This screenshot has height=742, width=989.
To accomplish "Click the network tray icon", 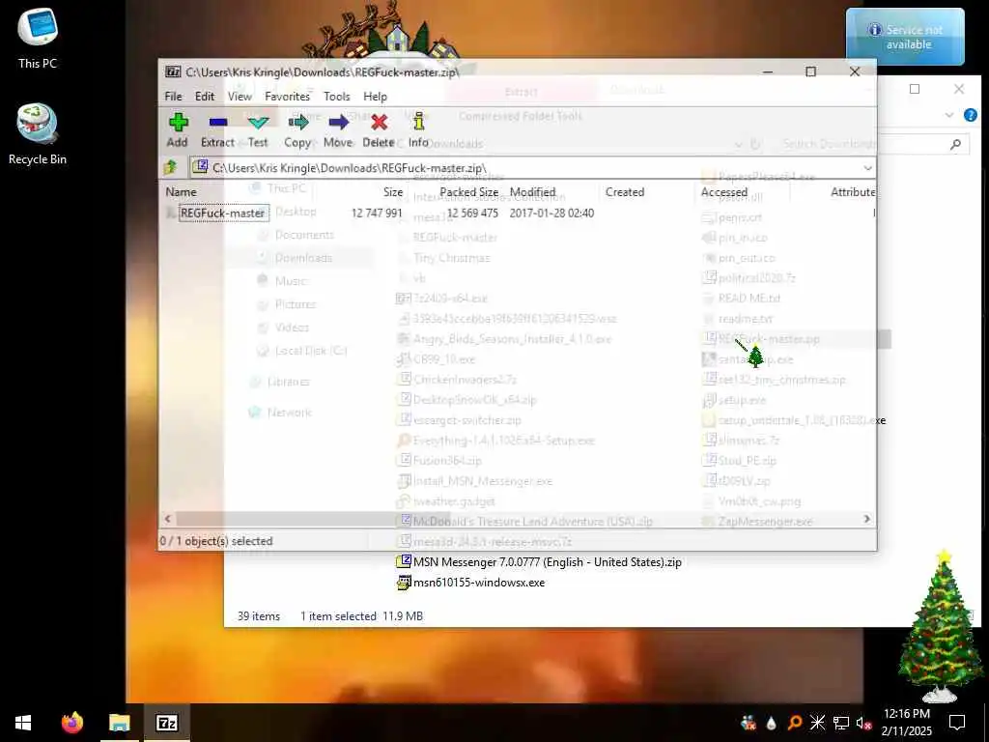I will pyautogui.click(x=841, y=723).
